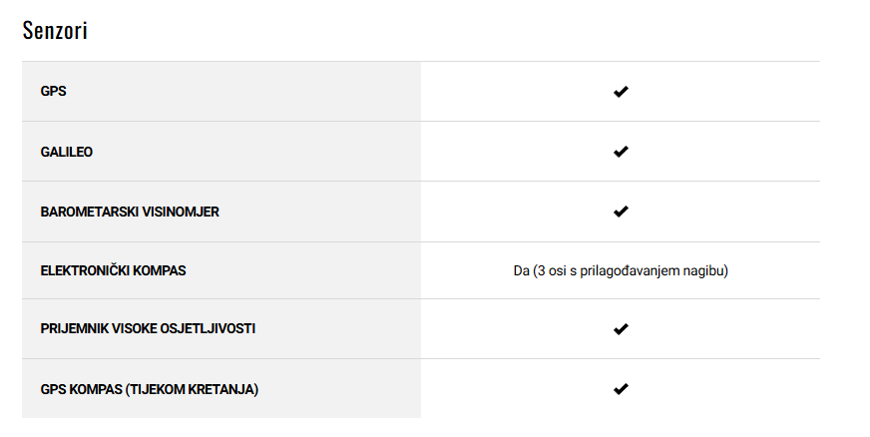Click '(TIJEKOM KRETANJA)' in the last row
This screenshot has width=870, height=437.
point(192,389)
